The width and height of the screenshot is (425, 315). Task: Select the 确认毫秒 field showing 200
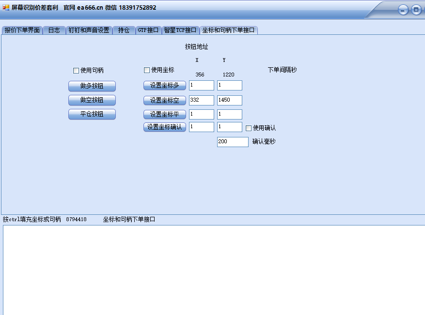pos(232,142)
